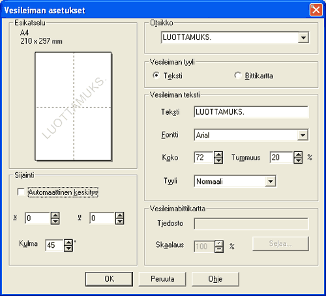The height and width of the screenshot is (296, 326).
Task: Open help with the Ohje button
Action: [x=215, y=279]
